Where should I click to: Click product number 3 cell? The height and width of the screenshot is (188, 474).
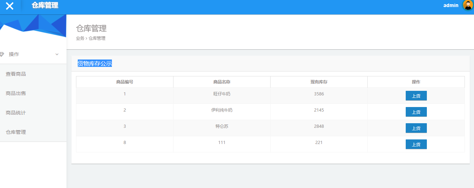point(125,128)
